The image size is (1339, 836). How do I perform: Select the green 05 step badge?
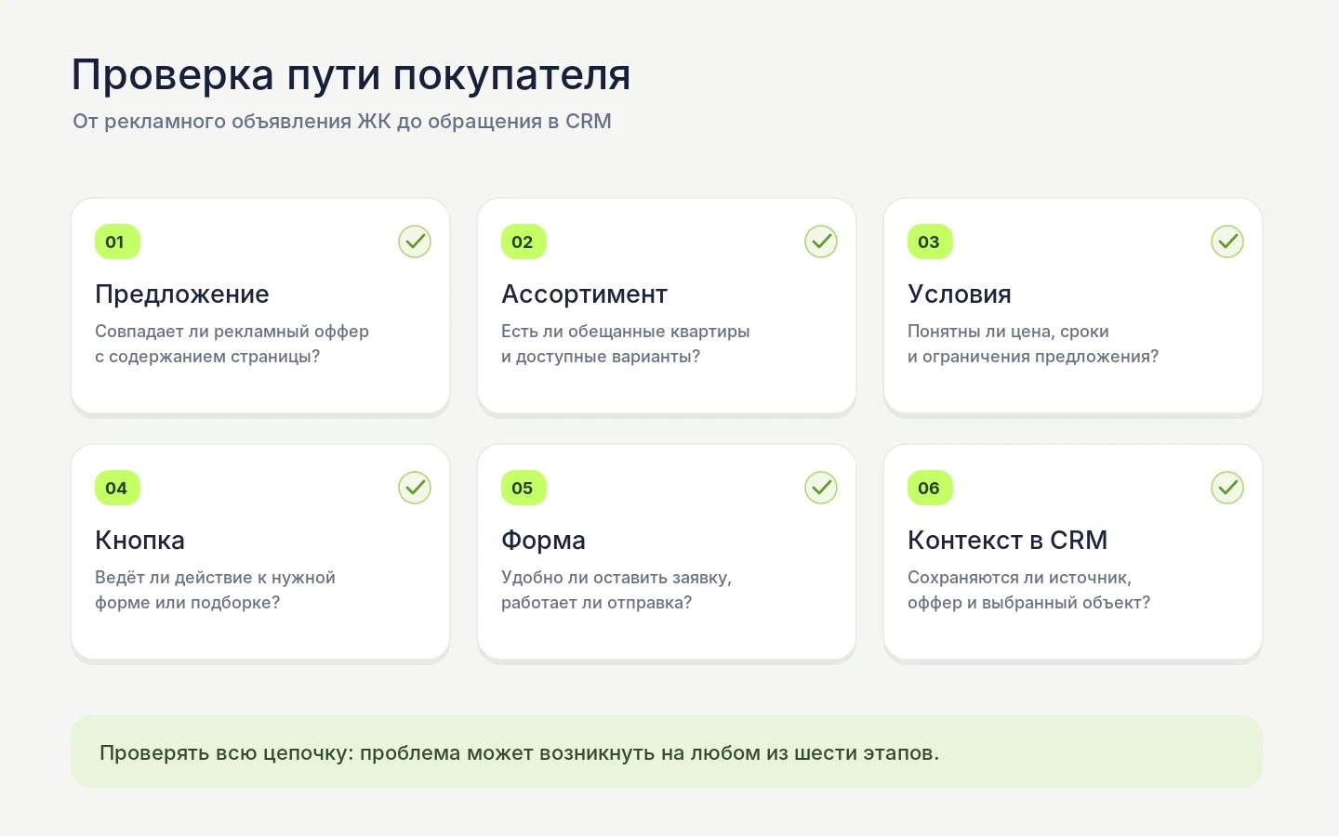pyautogui.click(x=524, y=488)
